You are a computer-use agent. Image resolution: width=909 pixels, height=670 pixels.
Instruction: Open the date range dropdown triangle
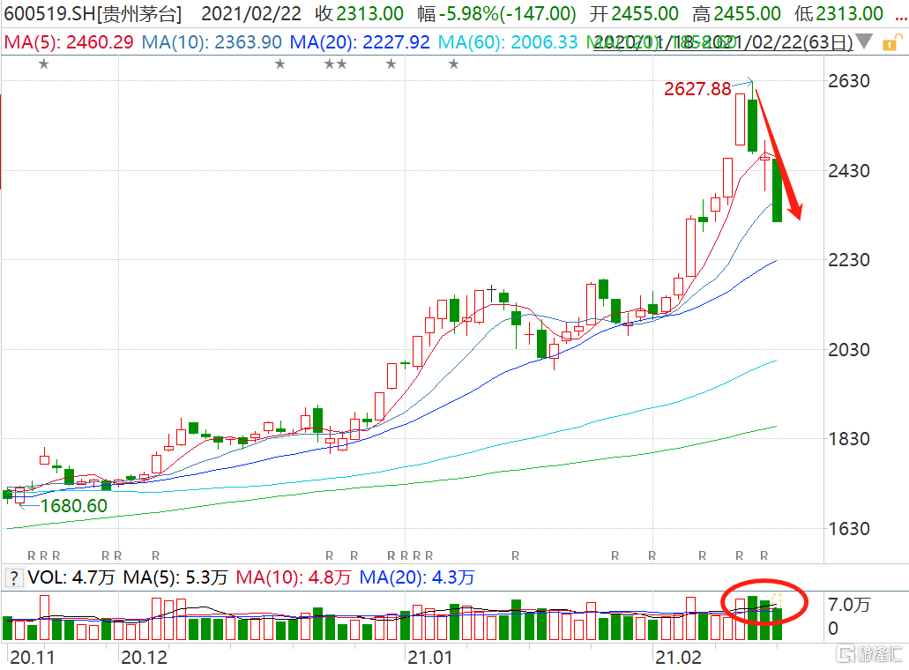[x=864, y=41]
